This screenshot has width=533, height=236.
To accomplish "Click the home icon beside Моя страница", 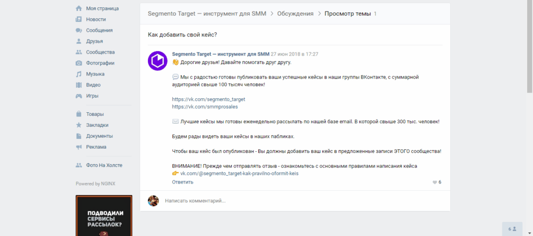I will tap(79, 8).
